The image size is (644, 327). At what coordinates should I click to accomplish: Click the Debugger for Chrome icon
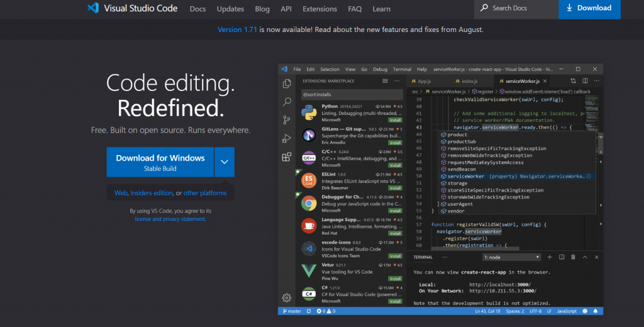tap(309, 203)
